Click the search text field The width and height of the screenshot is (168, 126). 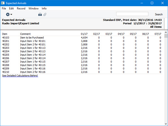(132, 14)
